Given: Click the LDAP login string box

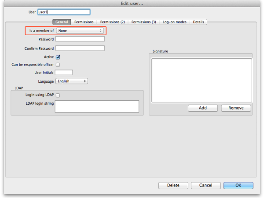Looking at the screenshot, I should 97,106.
